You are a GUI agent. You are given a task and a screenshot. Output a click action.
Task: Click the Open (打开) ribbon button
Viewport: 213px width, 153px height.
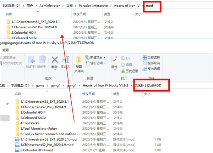coord(127,58)
